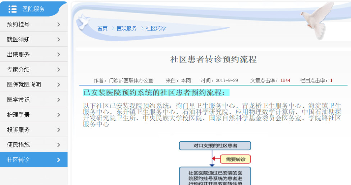351x185 pixels.
Task: Click the flowchart box starting with 社区医院通过已安装
Action: pos(215,176)
